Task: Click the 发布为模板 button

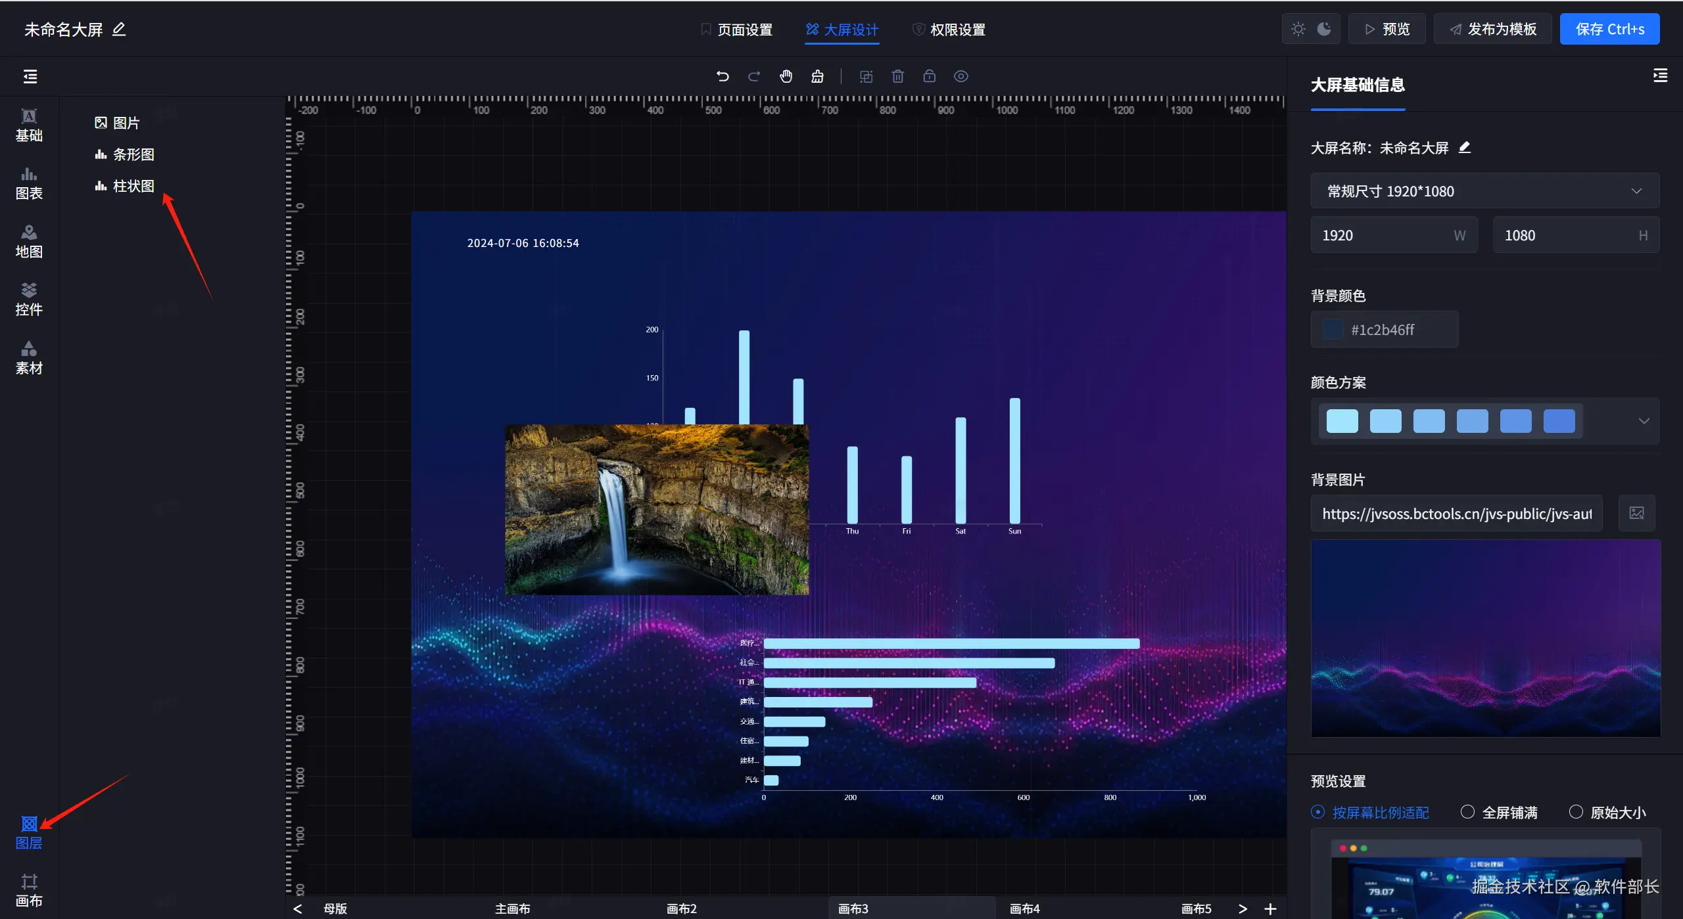Action: 1492,30
